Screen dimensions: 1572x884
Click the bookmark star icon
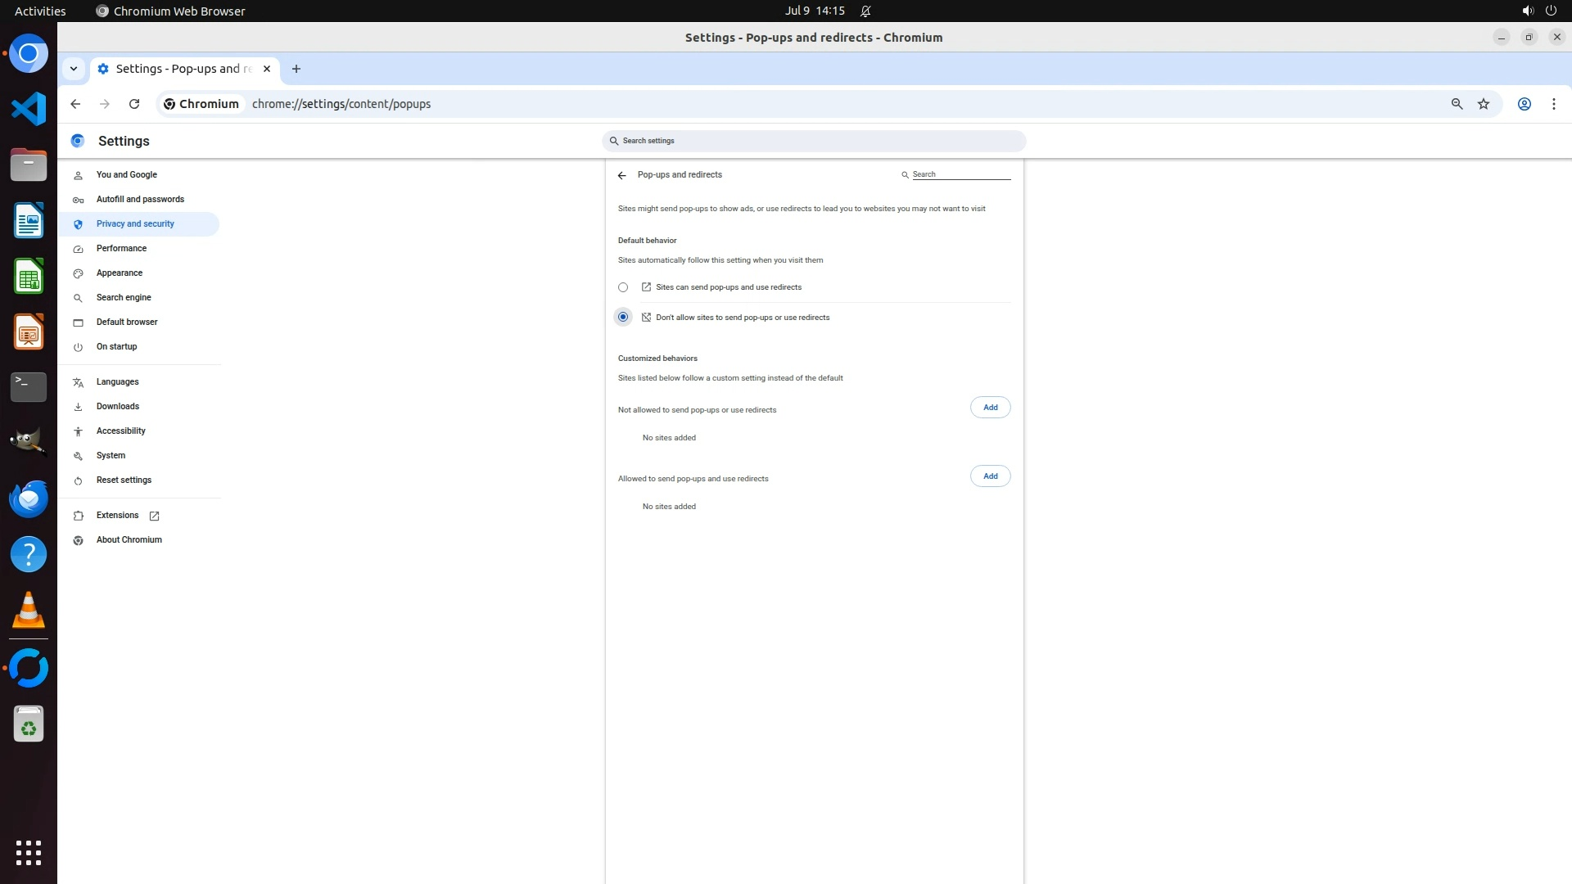pos(1484,104)
